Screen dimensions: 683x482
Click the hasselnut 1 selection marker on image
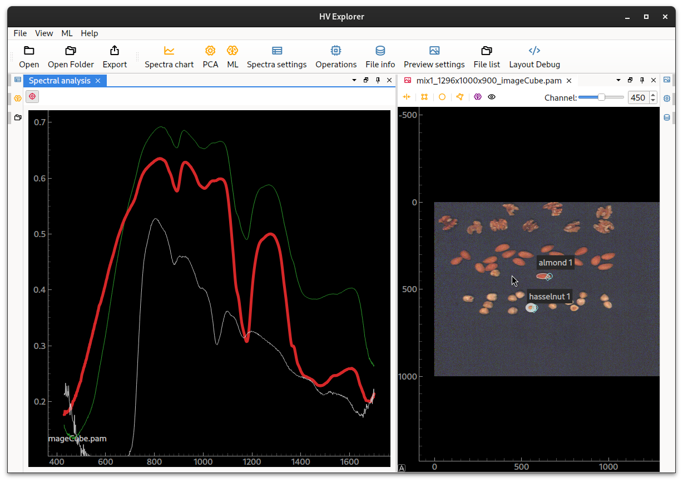[532, 307]
